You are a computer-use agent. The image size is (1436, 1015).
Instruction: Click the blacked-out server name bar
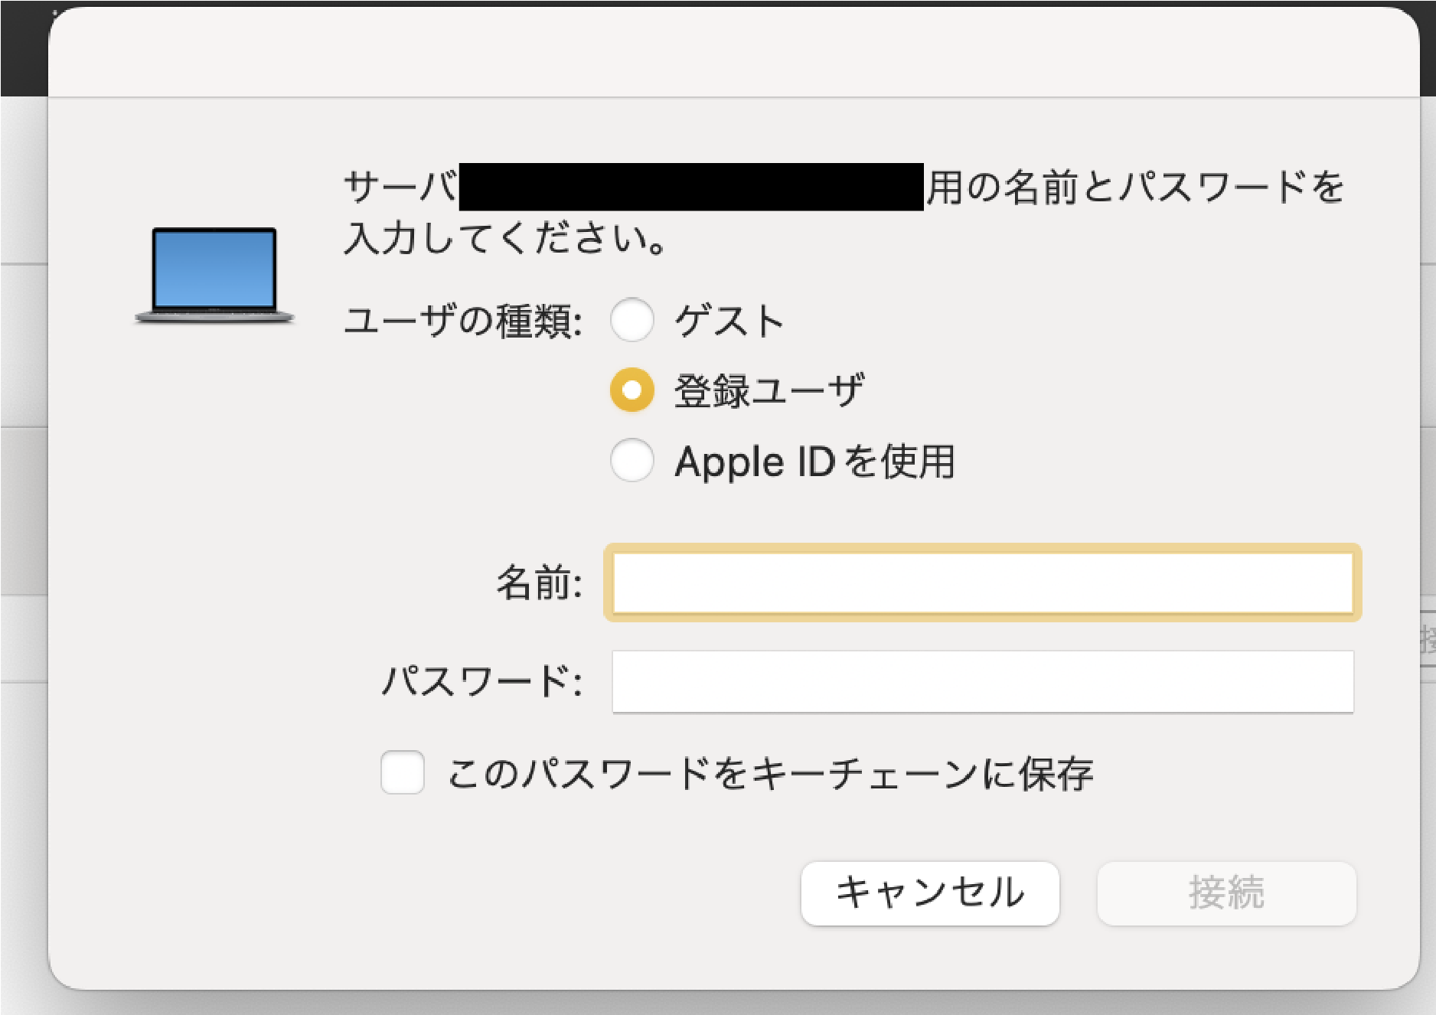tap(690, 187)
